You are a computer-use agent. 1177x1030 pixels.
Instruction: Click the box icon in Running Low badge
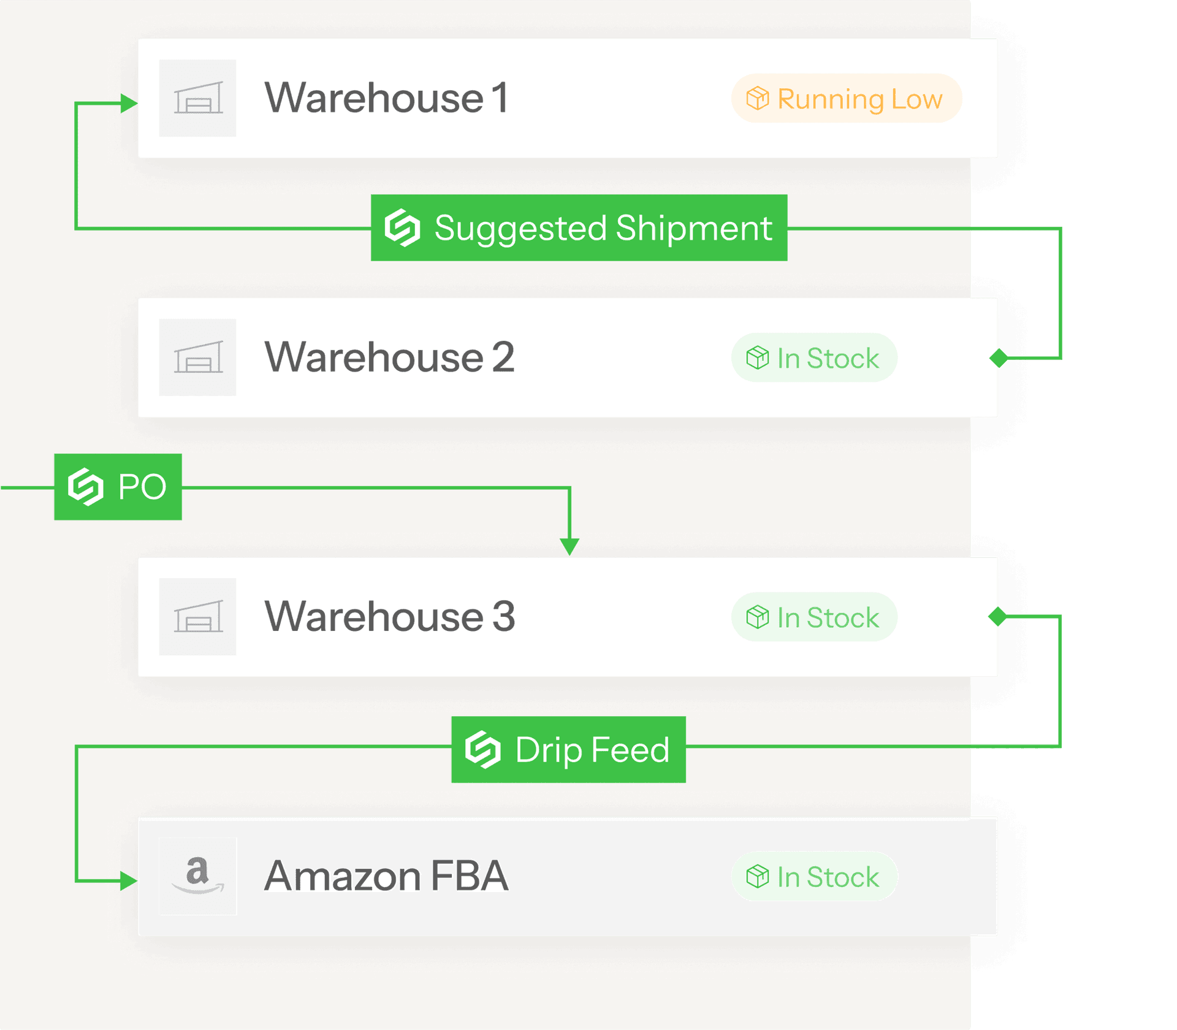point(757,98)
